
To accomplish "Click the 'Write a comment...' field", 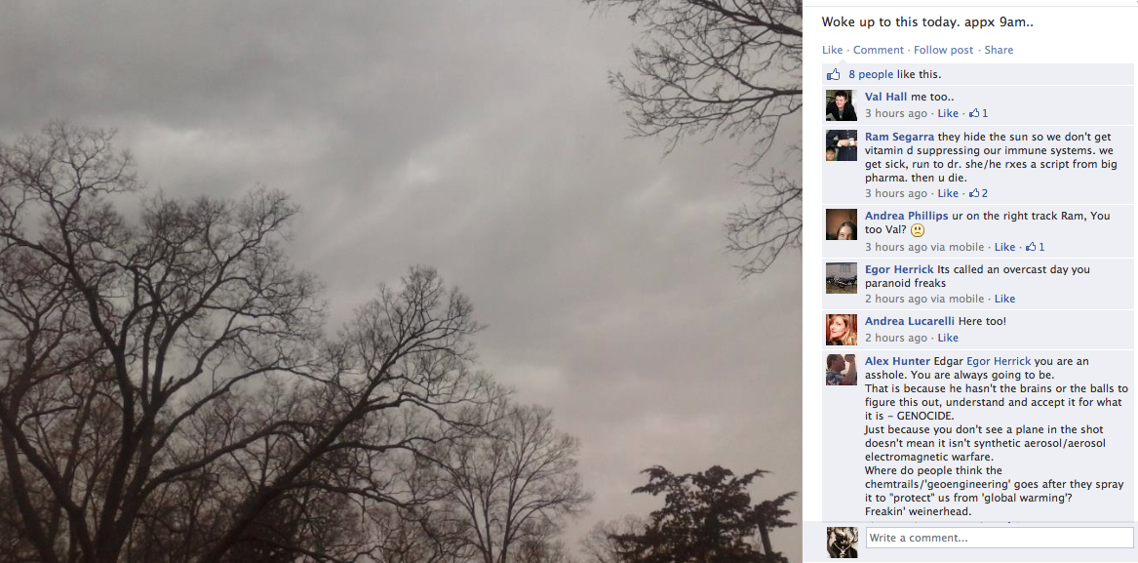I will point(1000,538).
